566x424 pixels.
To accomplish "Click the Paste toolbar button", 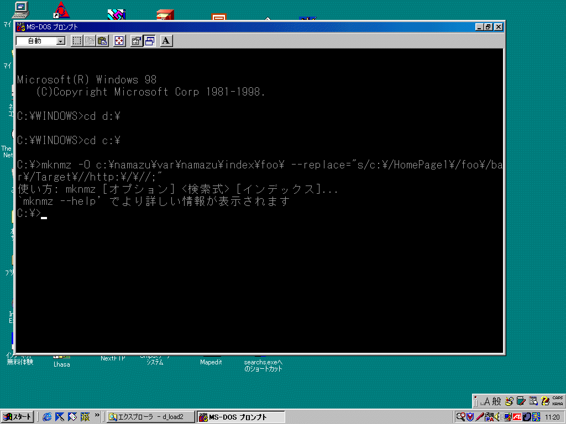I will tap(102, 41).
